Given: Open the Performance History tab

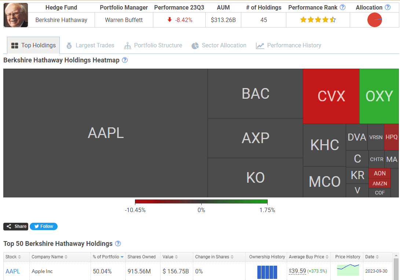Looking at the screenshot, I should click(x=289, y=46).
